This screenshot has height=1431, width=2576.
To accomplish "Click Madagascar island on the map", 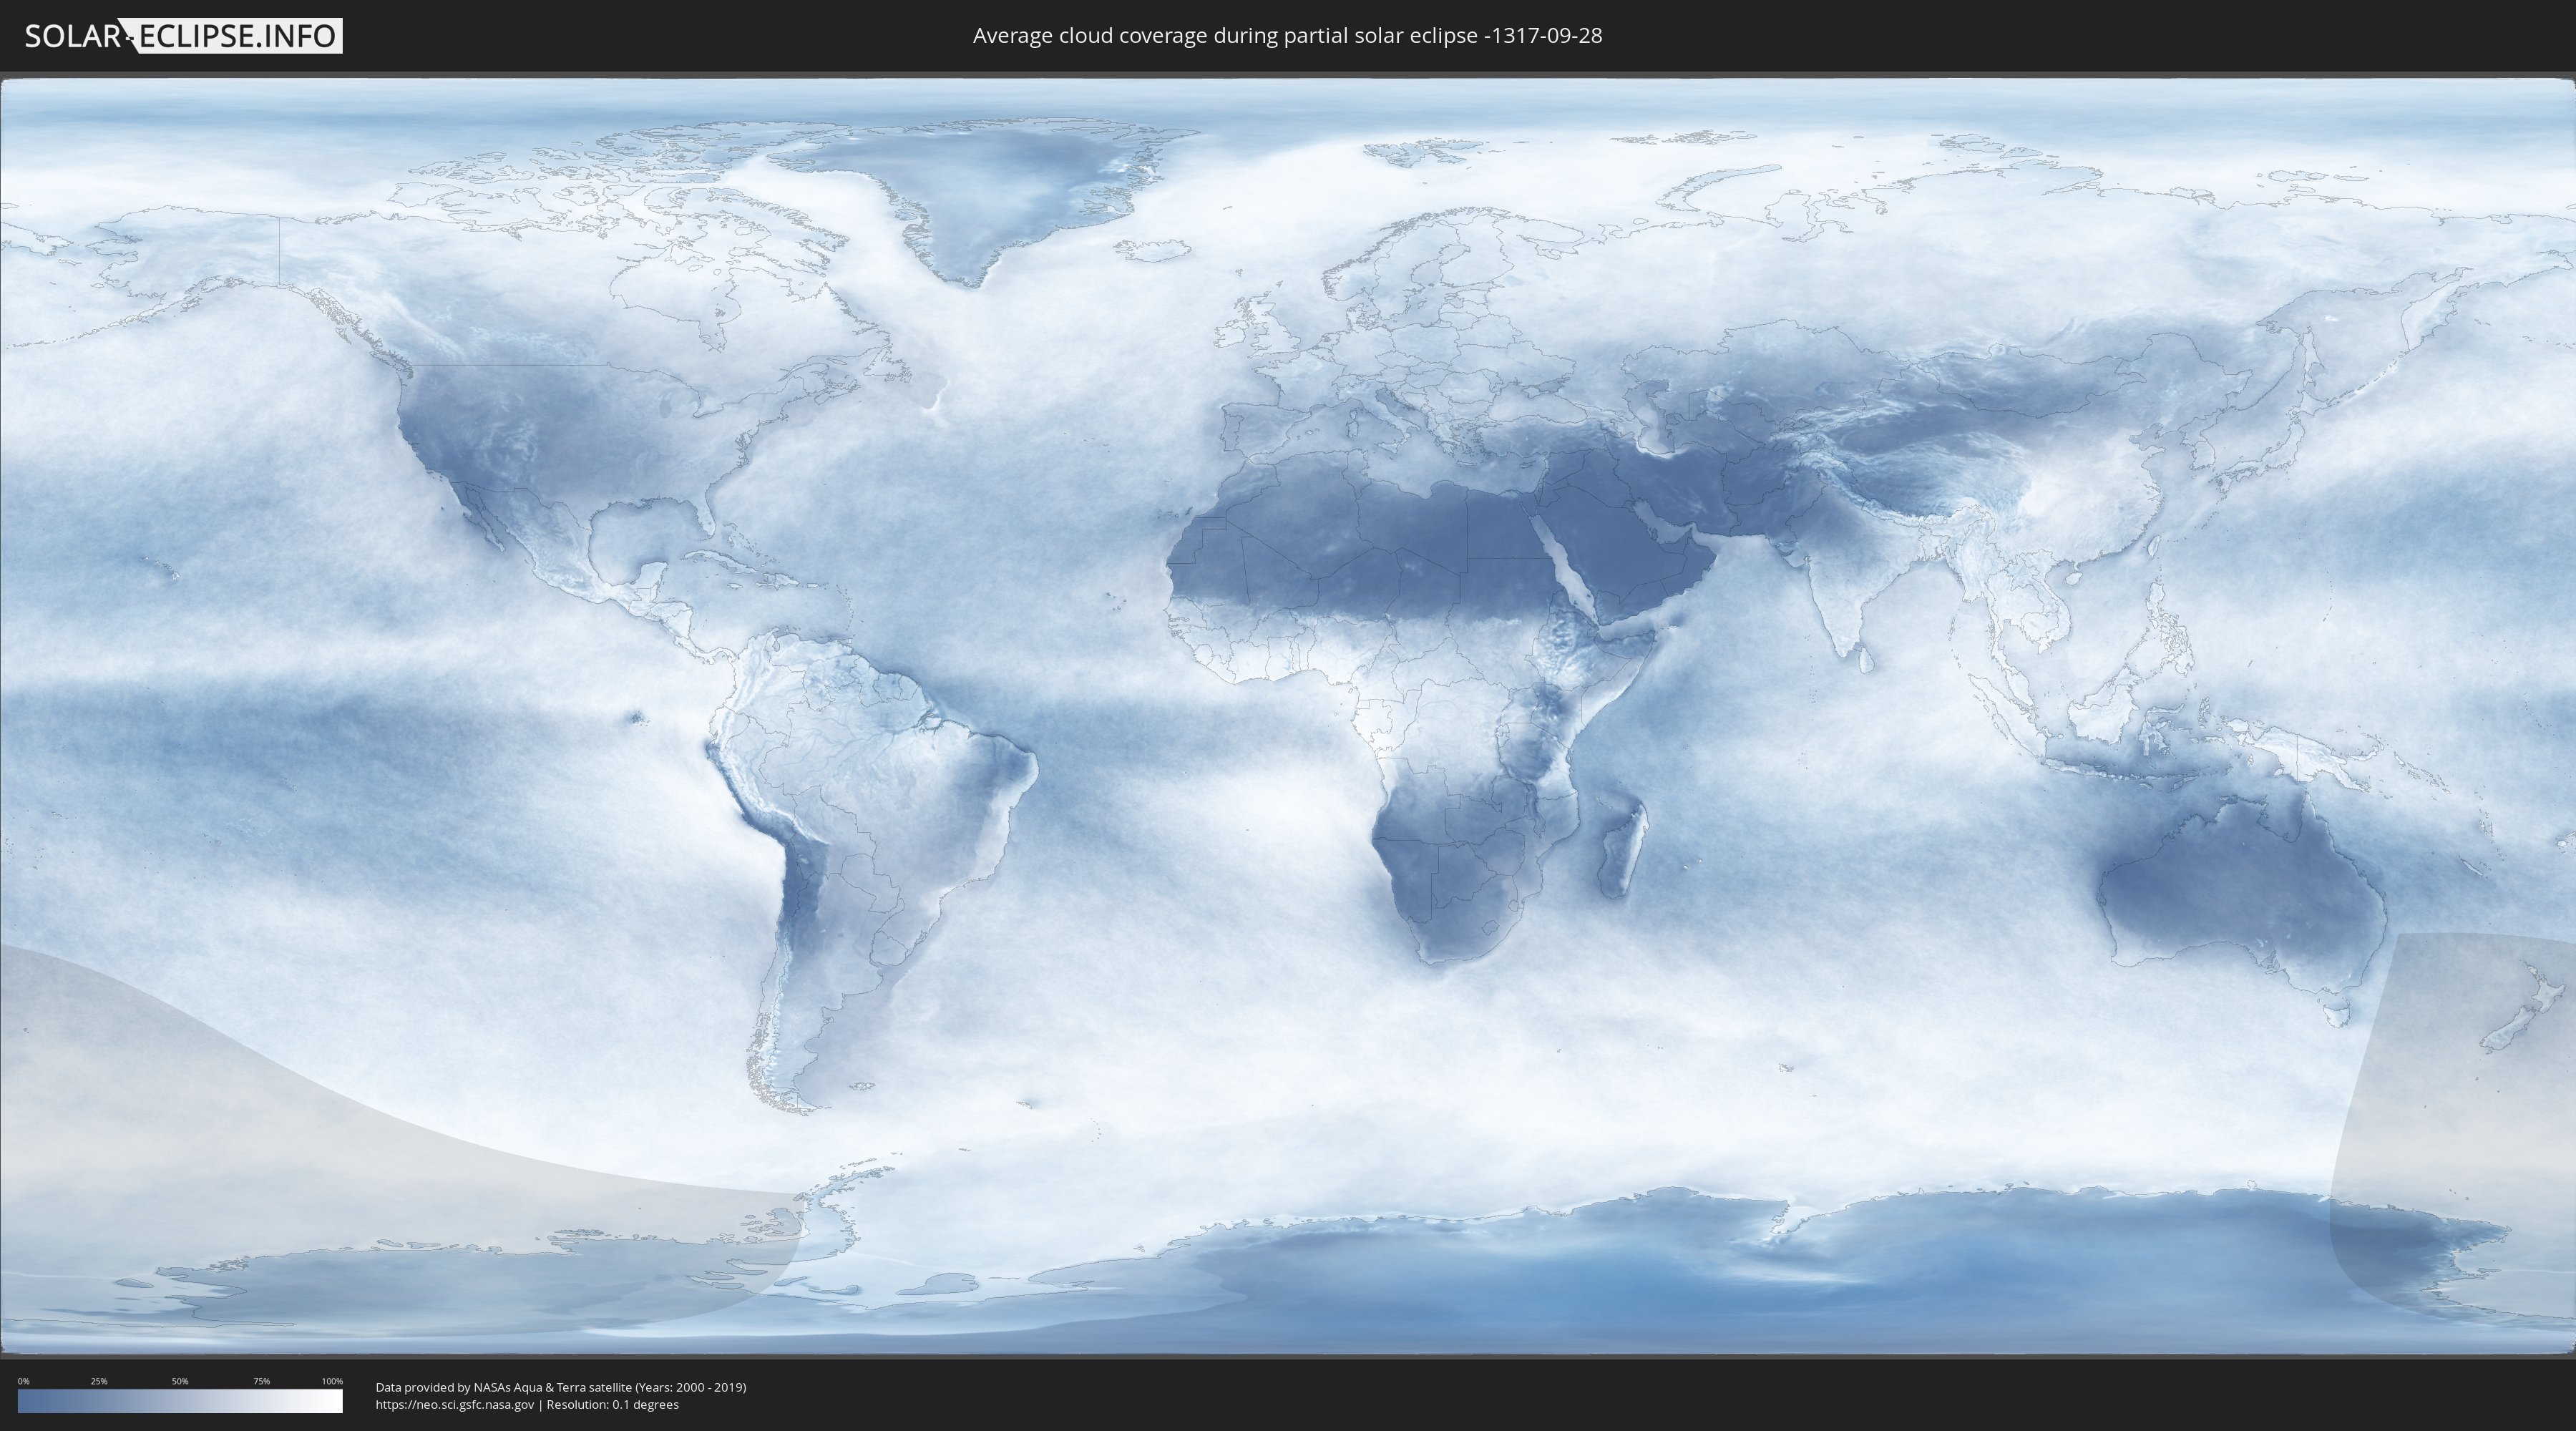I will [x=1624, y=848].
